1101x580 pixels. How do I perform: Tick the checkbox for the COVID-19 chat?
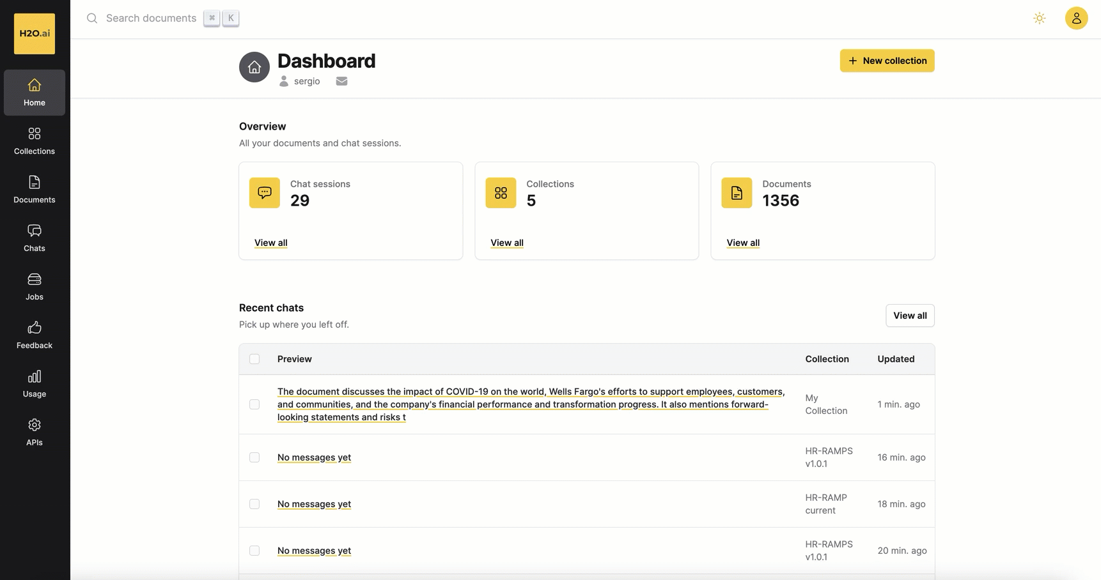(x=254, y=404)
